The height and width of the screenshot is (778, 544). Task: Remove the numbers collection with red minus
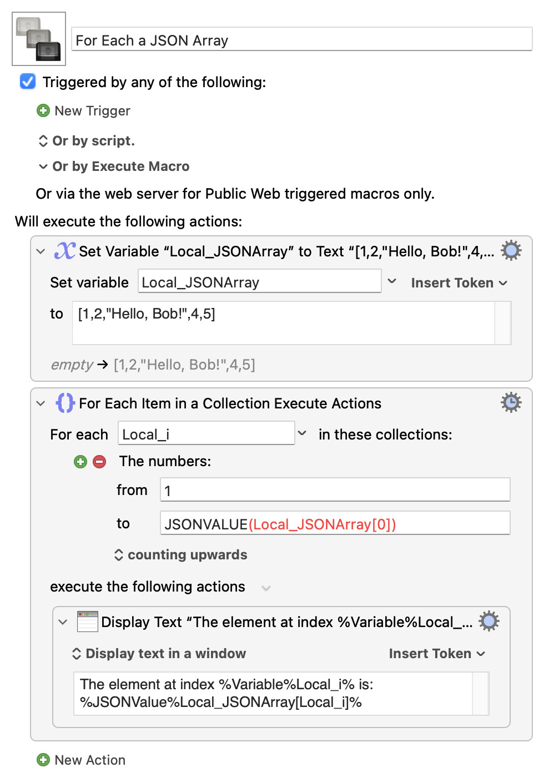tap(99, 462)
